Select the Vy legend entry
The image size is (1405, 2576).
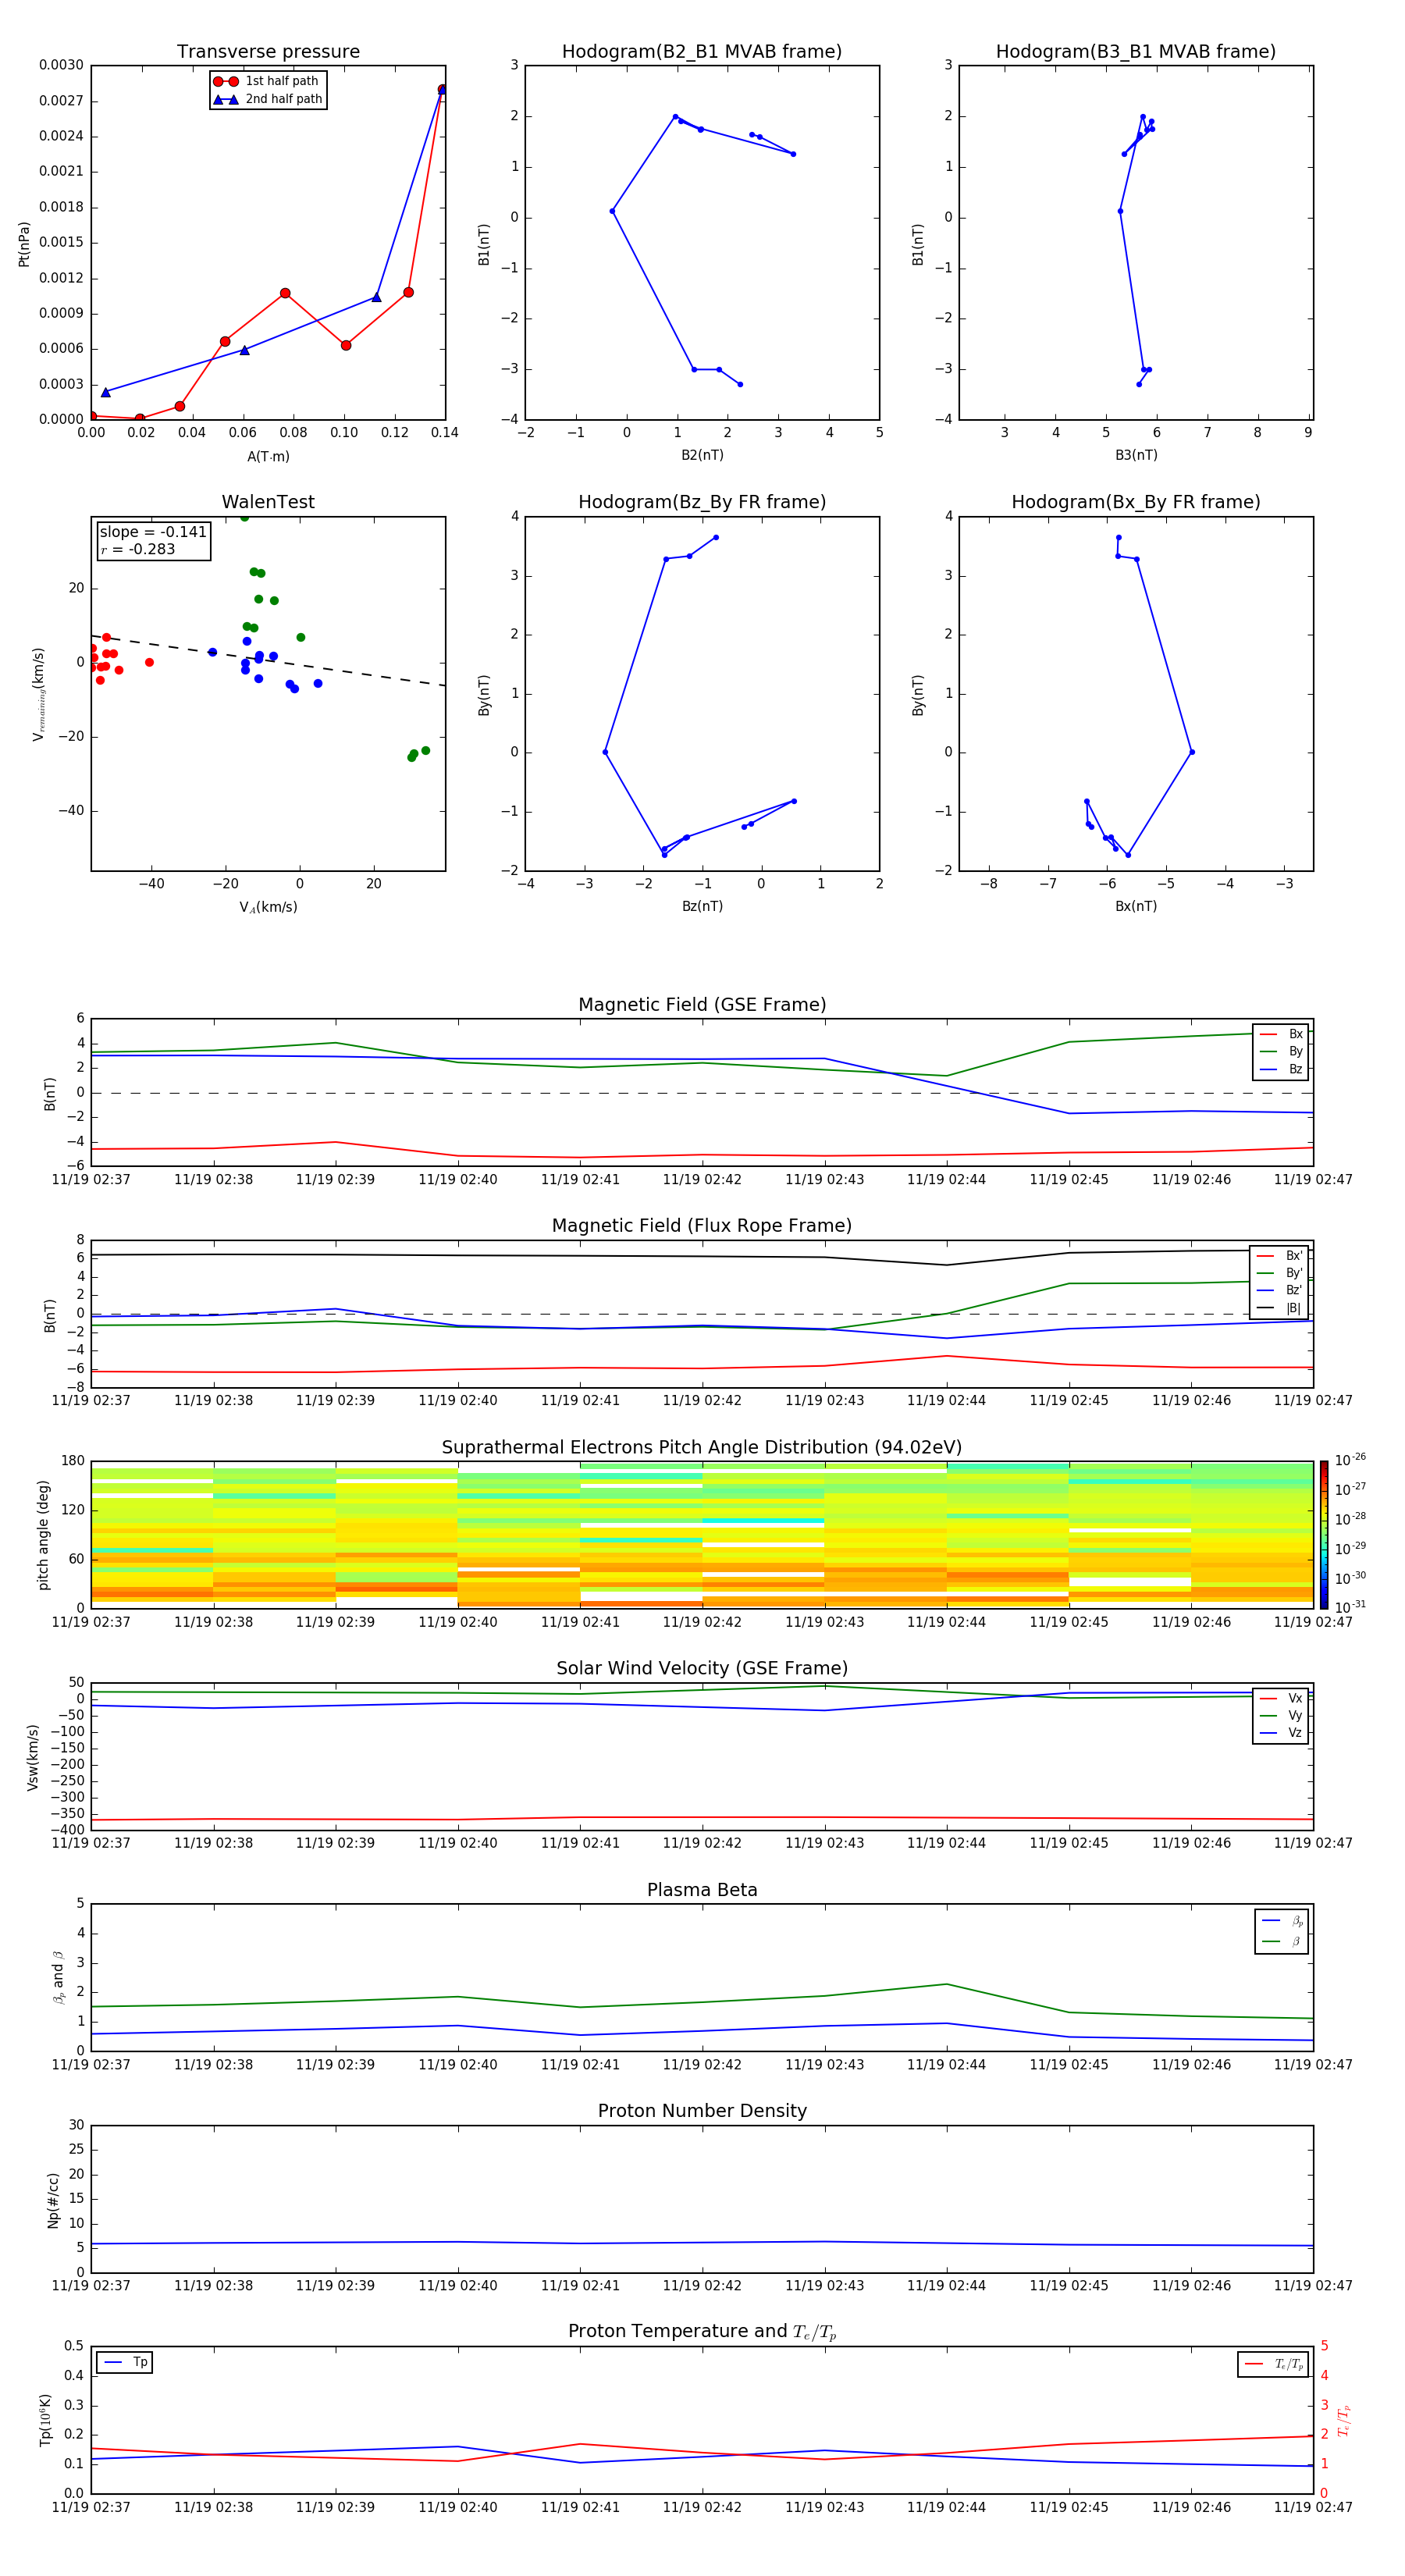(x=1281, y=1716)
